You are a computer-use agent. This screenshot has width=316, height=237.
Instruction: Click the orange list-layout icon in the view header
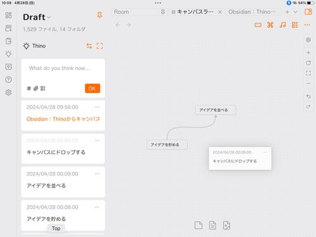295,25
